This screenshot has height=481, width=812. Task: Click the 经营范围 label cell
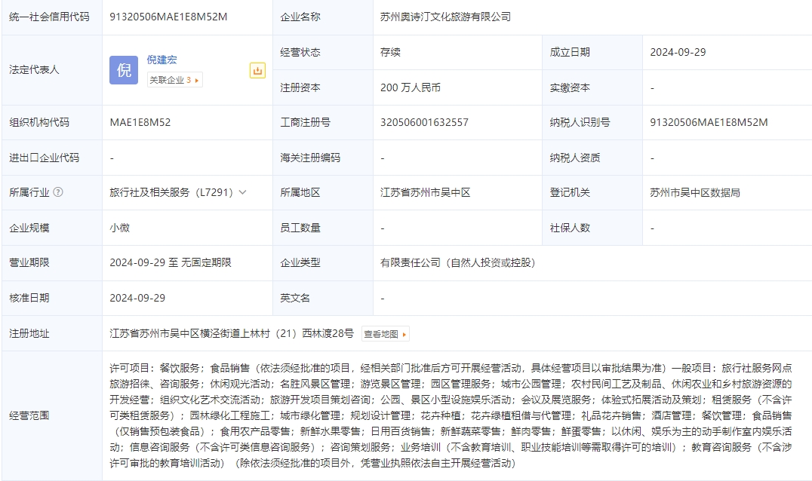pos(52,416)
